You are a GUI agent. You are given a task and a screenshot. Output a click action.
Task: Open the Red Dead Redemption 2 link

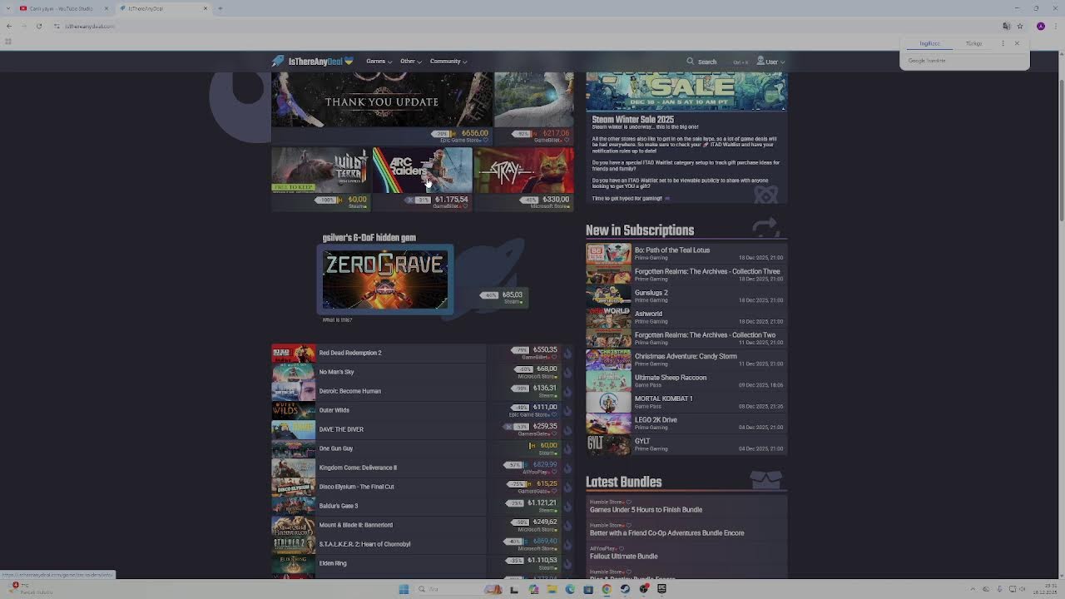point(350,353)
